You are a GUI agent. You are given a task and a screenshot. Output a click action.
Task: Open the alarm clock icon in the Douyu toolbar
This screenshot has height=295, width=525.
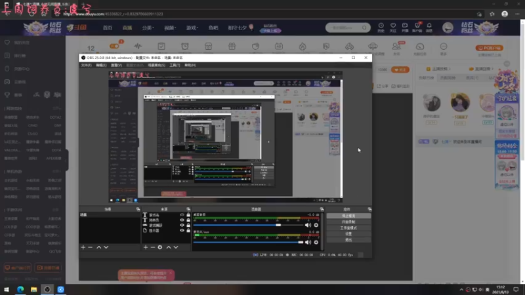coord(185,47)
